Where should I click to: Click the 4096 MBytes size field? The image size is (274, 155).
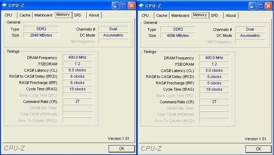[178, 35]
